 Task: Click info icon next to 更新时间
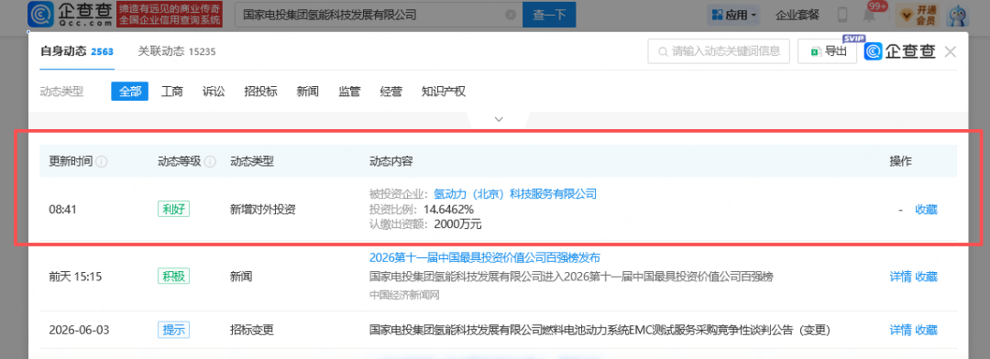(x=101, y=161)
